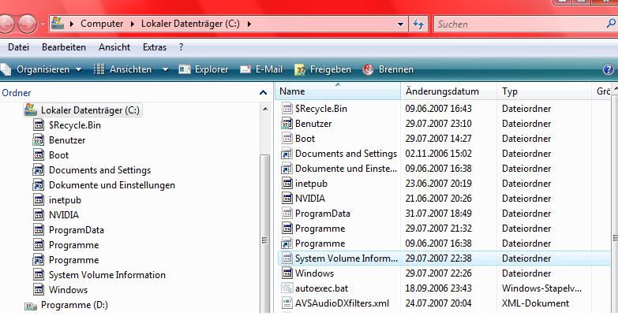This screenshot has width=618, height=316.
Task: Click the refresh button beside address bar
Action: (x=418, y=24)
